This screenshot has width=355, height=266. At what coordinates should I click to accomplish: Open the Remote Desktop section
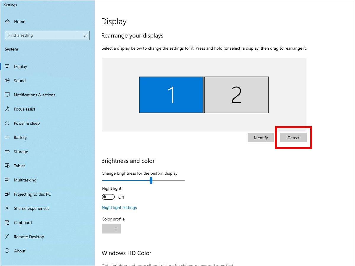[29, 237]
